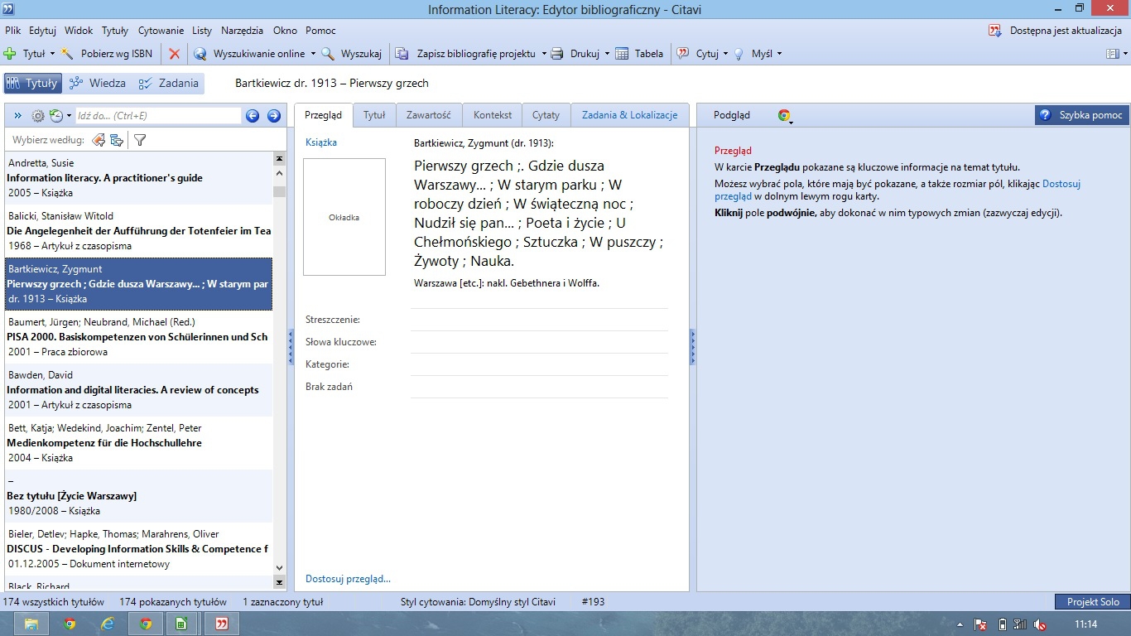Open the Chrome browser preview dropdown icon
This screenshot has height=636, width=1131.
coord(785,116)
